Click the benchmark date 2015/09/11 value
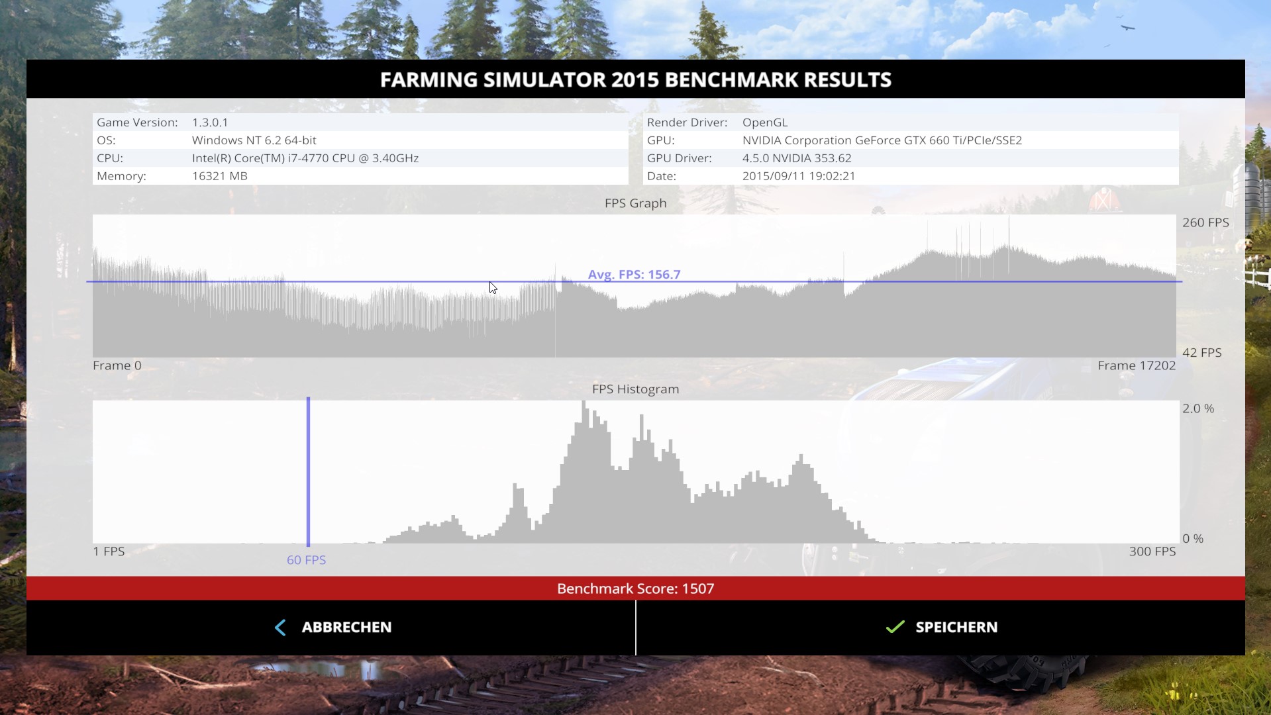This screenshot has width=1271, height=715. (798, 176)
